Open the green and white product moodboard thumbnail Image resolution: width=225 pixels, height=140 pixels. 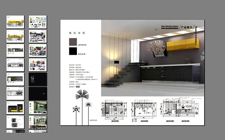click(x=38, y=22)
